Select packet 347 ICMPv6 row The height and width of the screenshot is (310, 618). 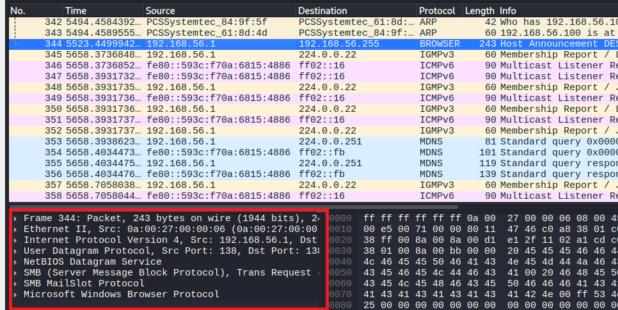click(313, 77)
